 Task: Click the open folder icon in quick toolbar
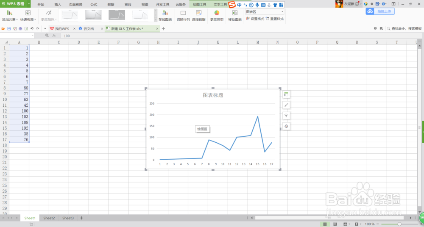pos(3,28)
